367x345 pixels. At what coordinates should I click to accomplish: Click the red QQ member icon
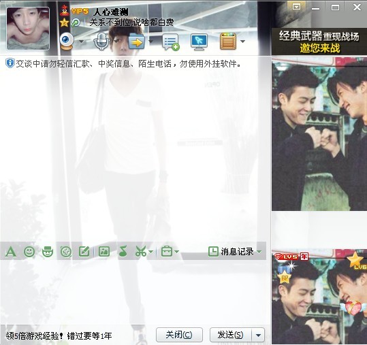(64, 10)
